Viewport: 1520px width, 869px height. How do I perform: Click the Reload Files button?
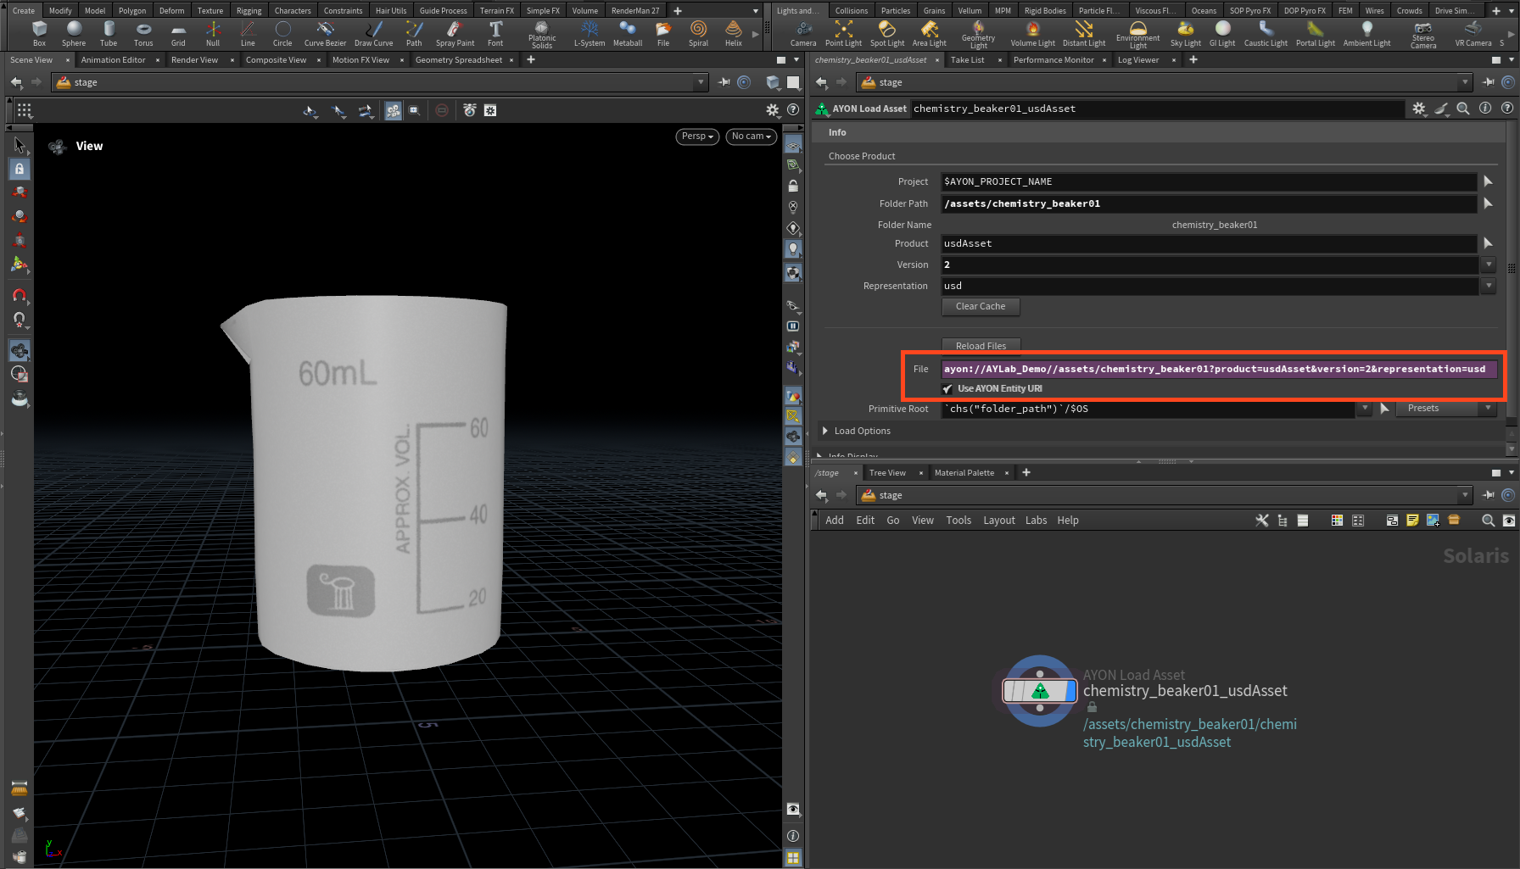[981, 346]
